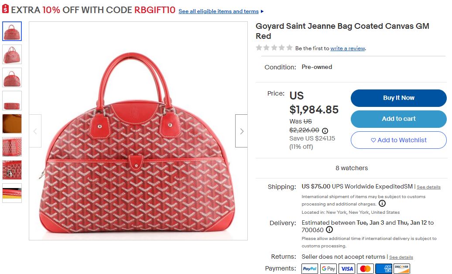The height and width of the screenshot is (274, 452).
Task: Open the original price info icon
Action: click(325, 130)
